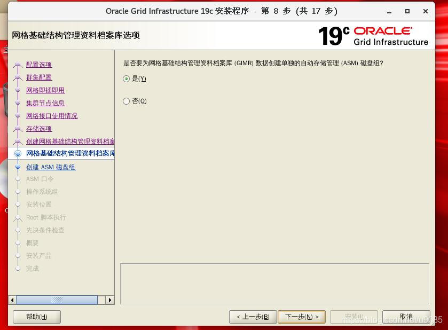The width and height of the screenshot is (448, 330).
Task: Click the empty message text area
Action: (x=274, y=284)
